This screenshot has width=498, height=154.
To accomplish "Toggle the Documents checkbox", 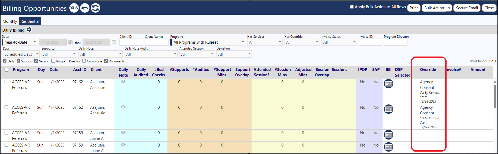I will click(106, 61).
